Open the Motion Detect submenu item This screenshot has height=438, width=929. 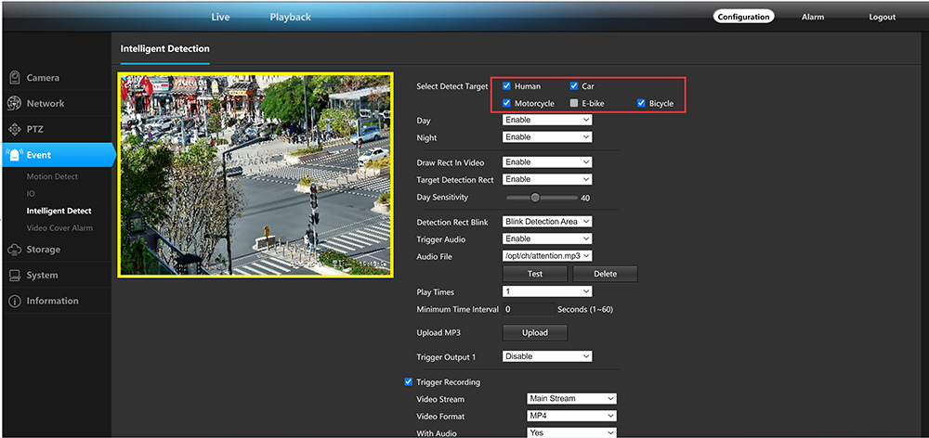tap(52, 176)
